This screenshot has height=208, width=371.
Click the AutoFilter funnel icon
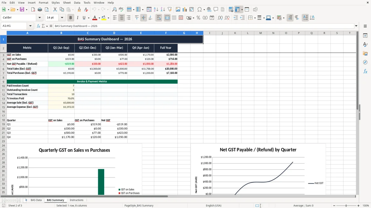click(169, 10)
